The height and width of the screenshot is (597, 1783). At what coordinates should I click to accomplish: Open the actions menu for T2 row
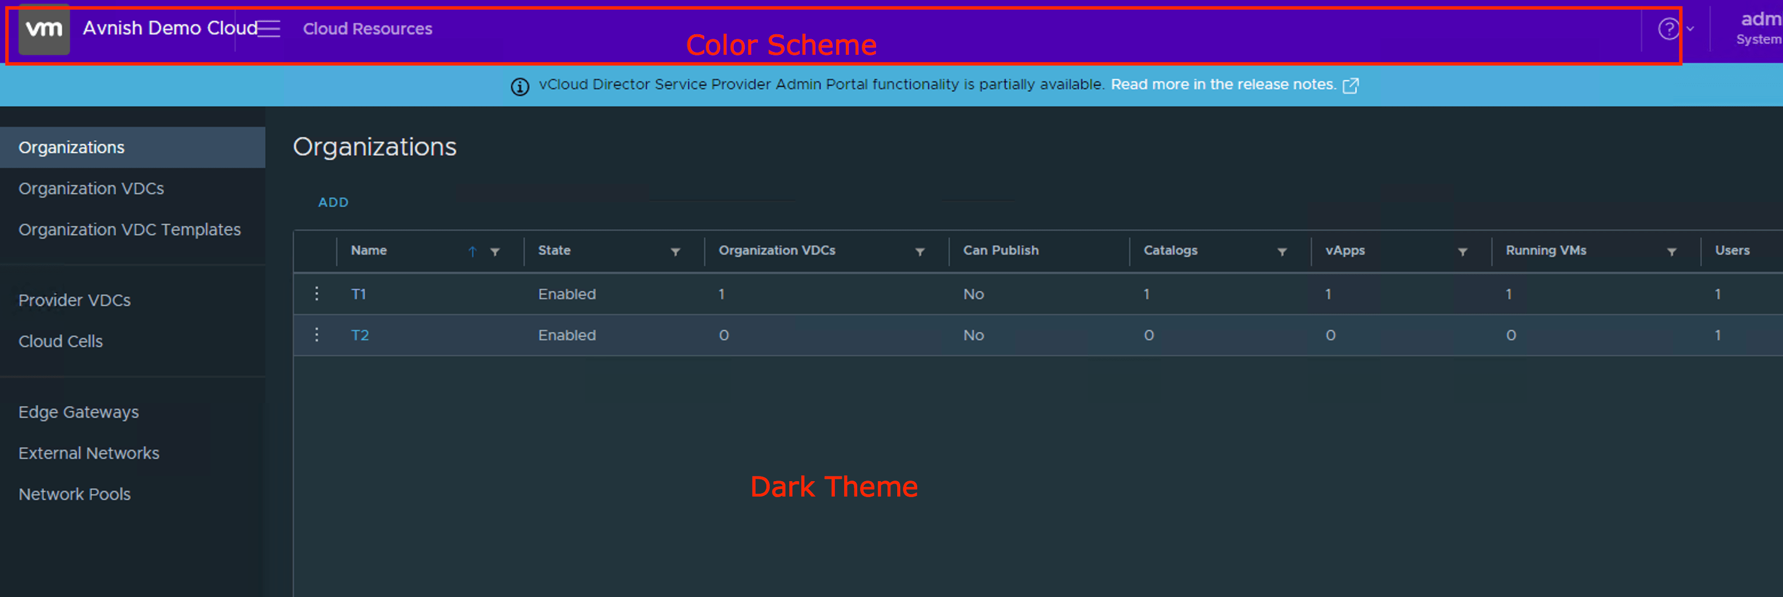click(317, 335)
